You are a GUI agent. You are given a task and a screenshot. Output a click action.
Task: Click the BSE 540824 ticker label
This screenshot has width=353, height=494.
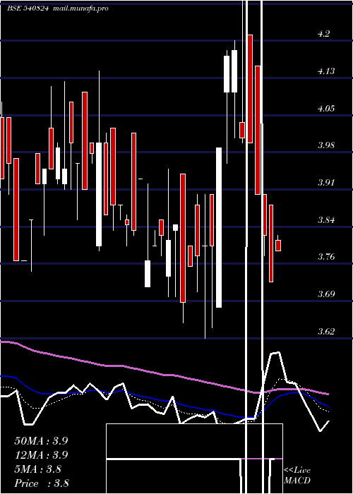[28, 8]
